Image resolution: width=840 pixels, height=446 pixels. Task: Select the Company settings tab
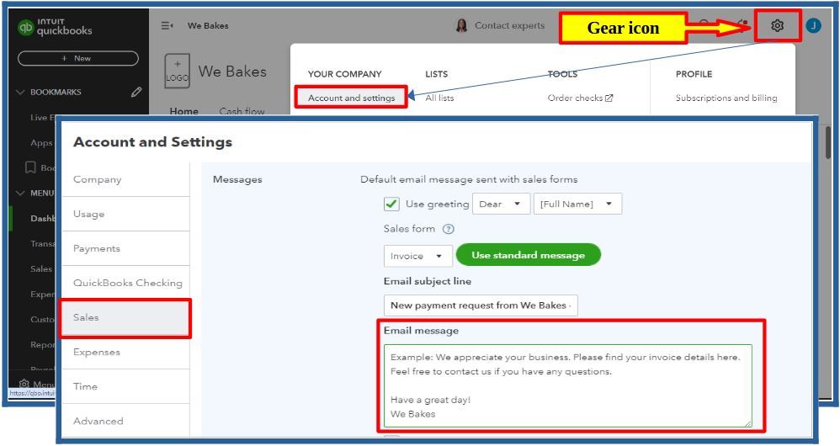pos(126,179)
